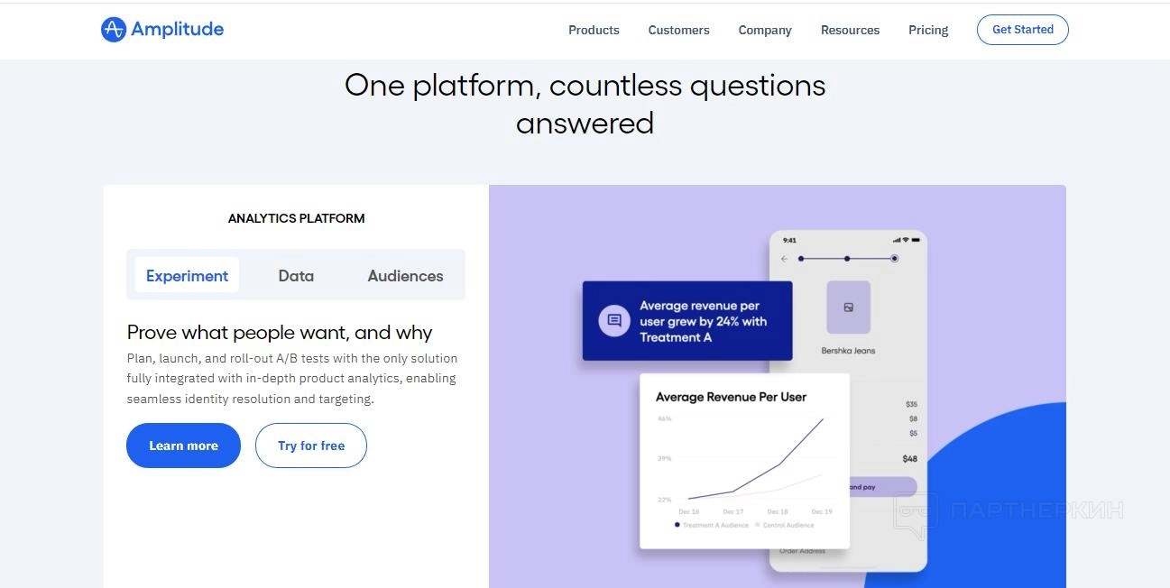
Task: Click the Learn more button
Action: pyautogui.click(x=183, y=446)
